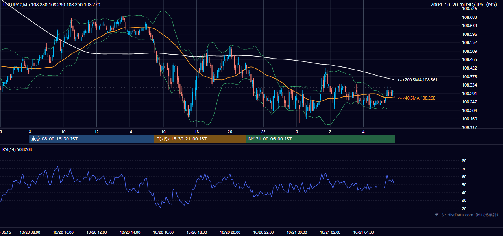This screenshot has width=503, height=236.
Task: Click price axis value 108.334
Action: click(x=469, y=85)
